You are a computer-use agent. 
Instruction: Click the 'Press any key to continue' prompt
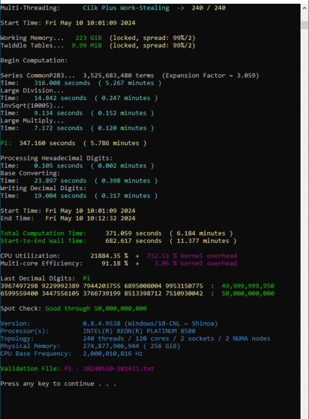pyautogui.click(x=58, y=384)
